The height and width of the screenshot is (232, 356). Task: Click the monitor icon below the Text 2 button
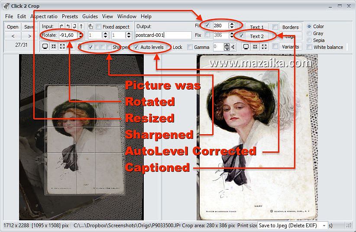[246, 47]
